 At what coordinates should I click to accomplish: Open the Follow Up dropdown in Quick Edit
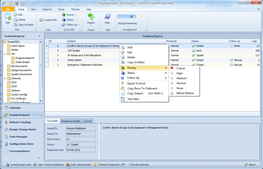point(70,25)
